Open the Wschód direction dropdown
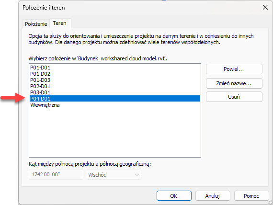The image size is (273, 205). coord(114,175)
